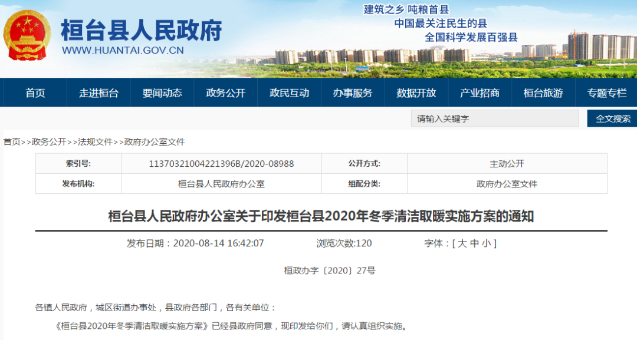Open 专题专栏 navigation item
Viewport: 637px width, 340px height.
[606, 93]
